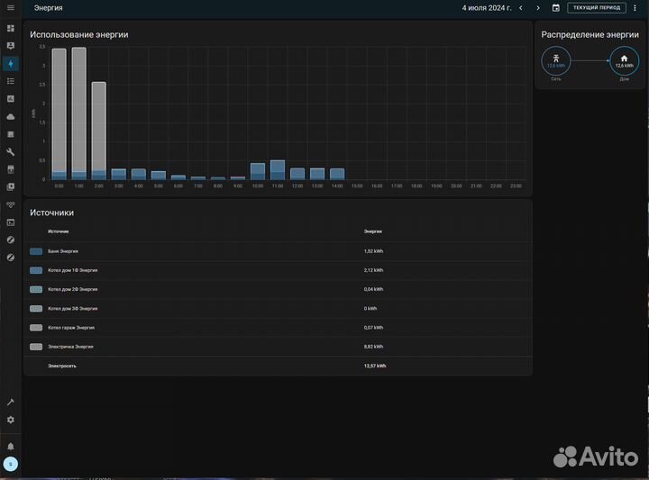Open the hamburger sidebar menu
The width and height of the screenshot is (649, 480).
click(11, 8)
